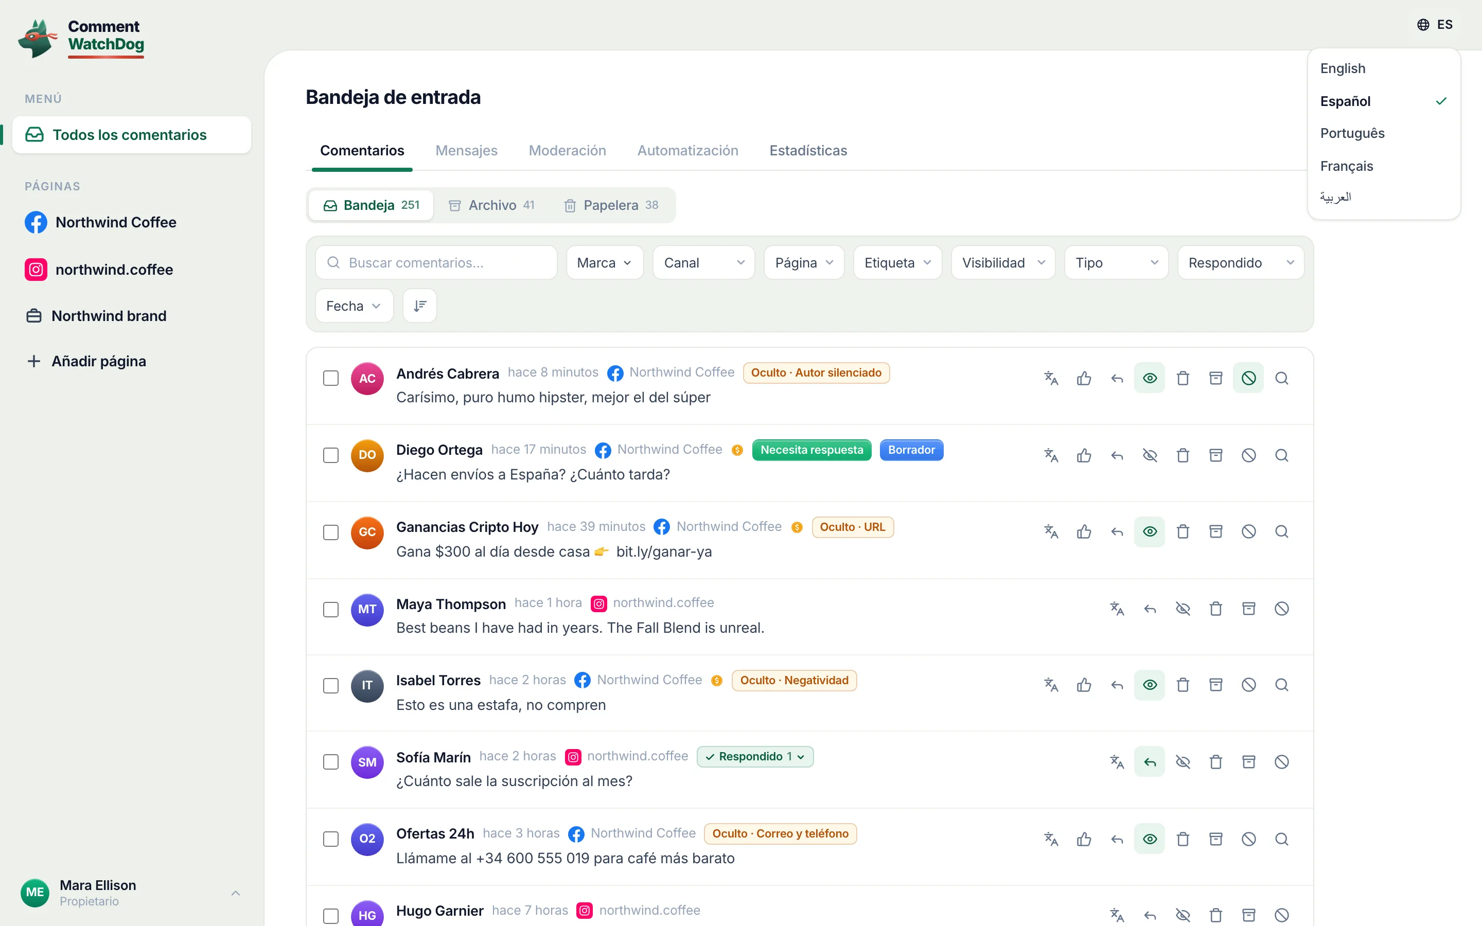
Task: Expand the Respondido filter dropdown
Action: 1241,263
